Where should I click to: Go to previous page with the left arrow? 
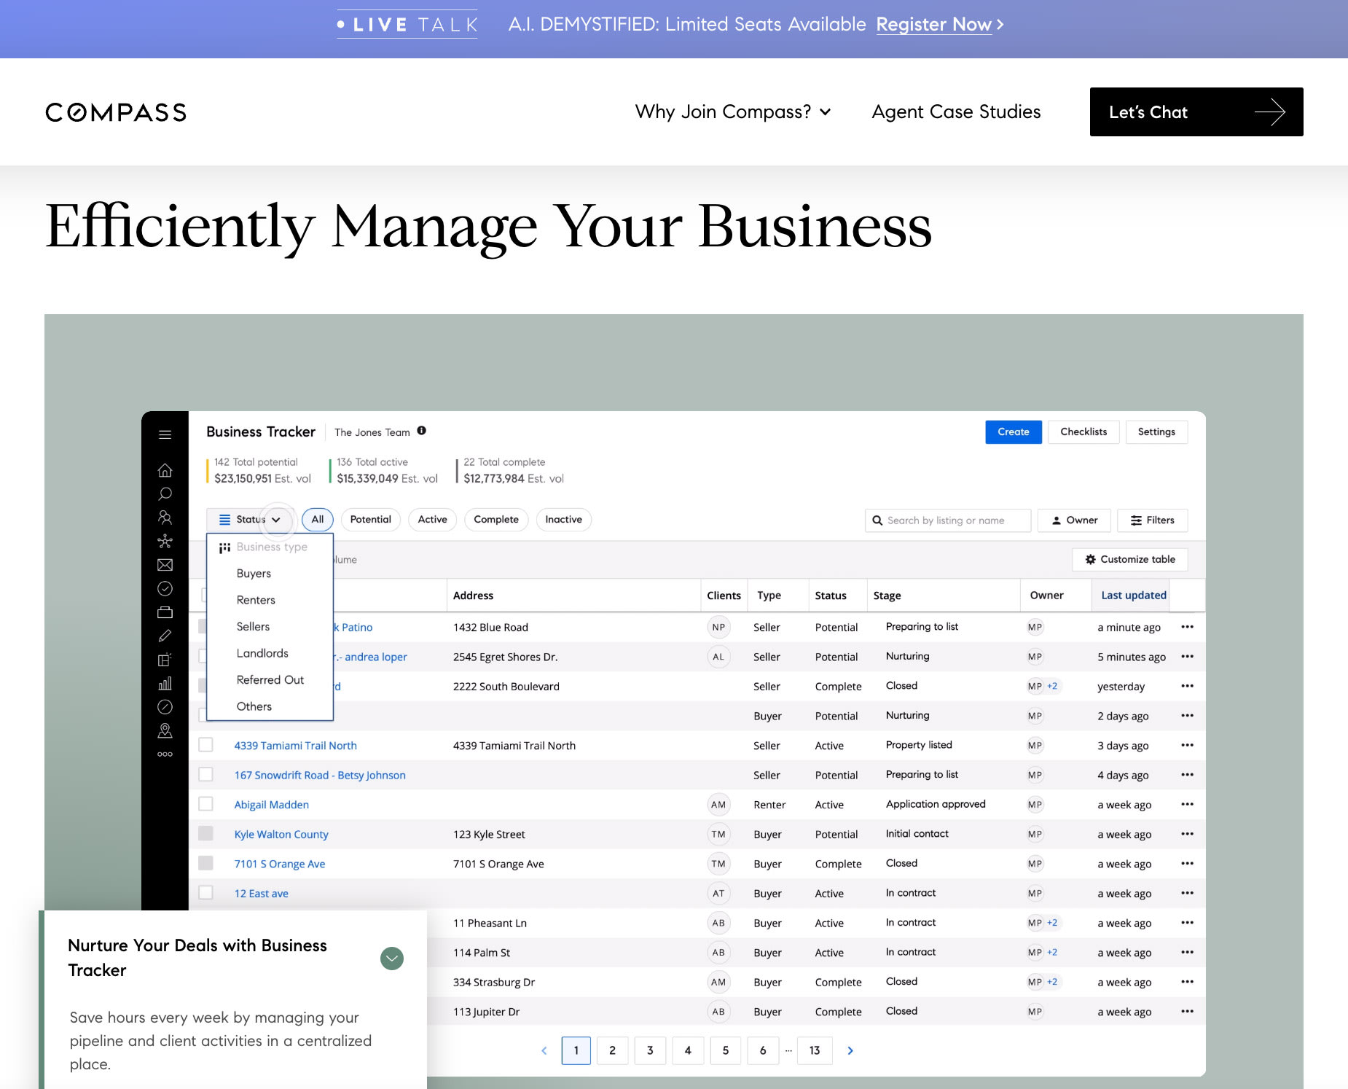tap(544, 1050)
